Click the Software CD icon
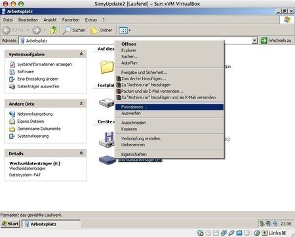This screenshot has width=295, height=237. pos(12,72)
